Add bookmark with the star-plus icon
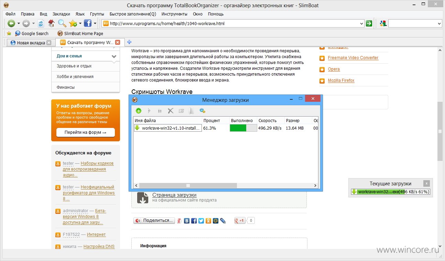This screenshot has width=445, height=261. [x=73, y=23]
